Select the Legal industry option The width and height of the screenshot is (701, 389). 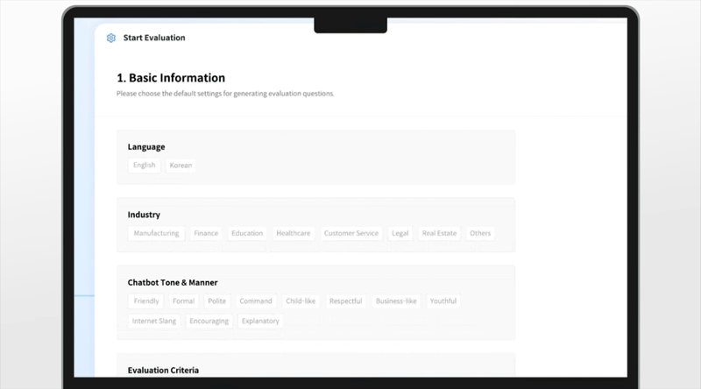(400, 233)
